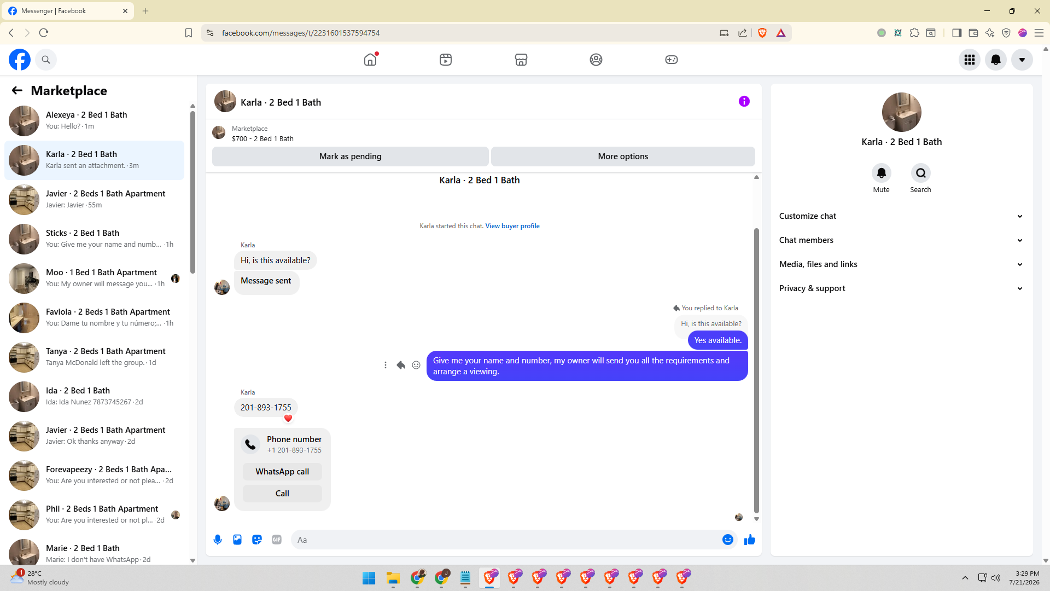Open the Javier chat saying Ok thanks anyway
This screenshot has width=1050, height=591.
pyautogui.click(x=94, y=436)
